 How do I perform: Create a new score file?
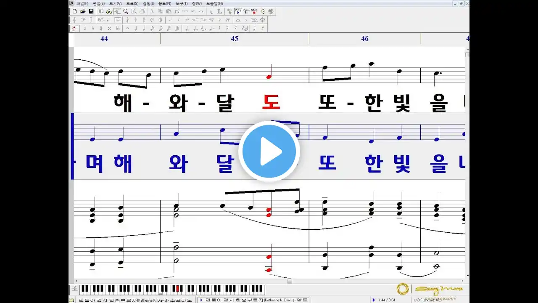(75, 11)
